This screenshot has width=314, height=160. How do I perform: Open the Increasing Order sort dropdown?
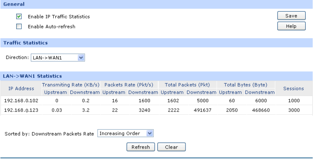(x=125, y=134)
